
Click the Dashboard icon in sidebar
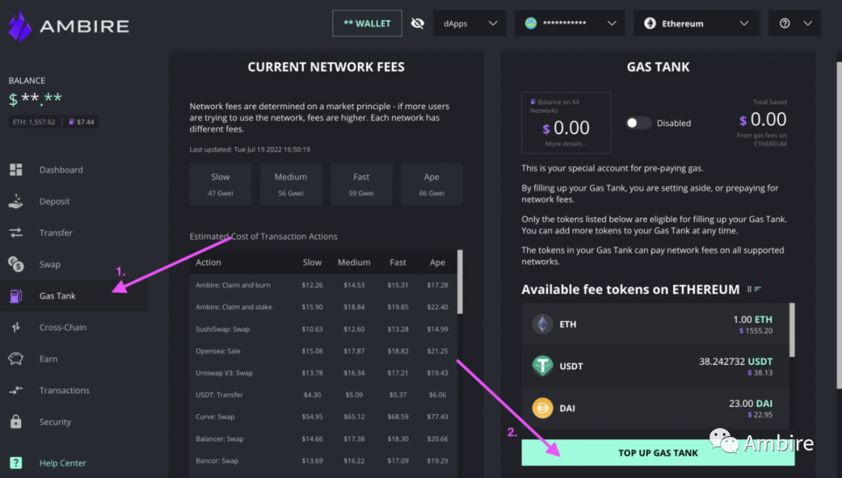(x=16, y=170)
